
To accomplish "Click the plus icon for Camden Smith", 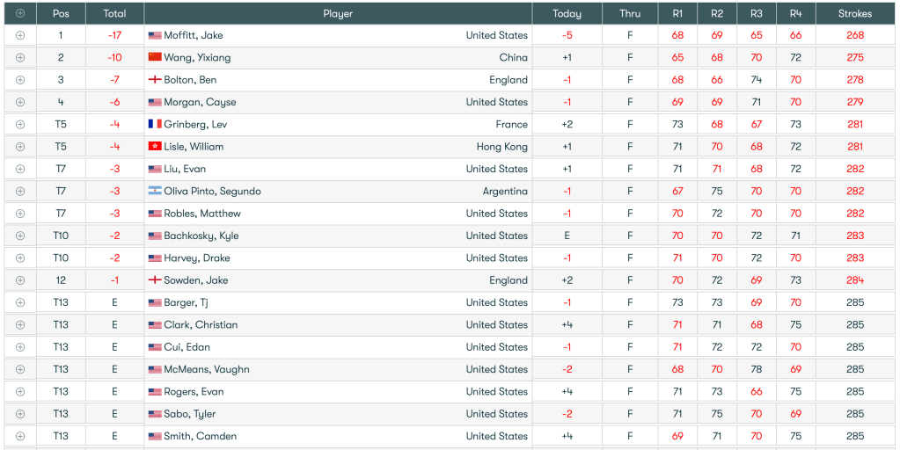I will (20, 436).
